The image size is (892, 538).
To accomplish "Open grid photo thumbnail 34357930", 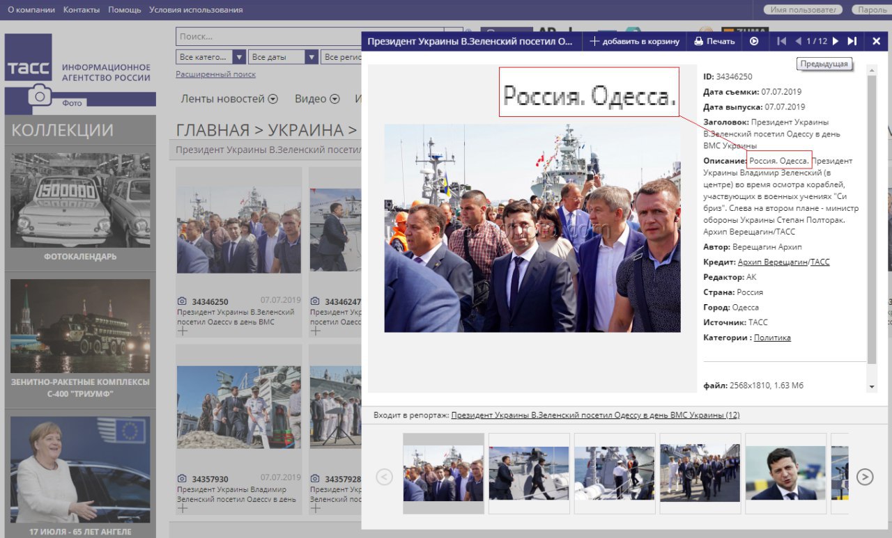I will pos(239,407).
